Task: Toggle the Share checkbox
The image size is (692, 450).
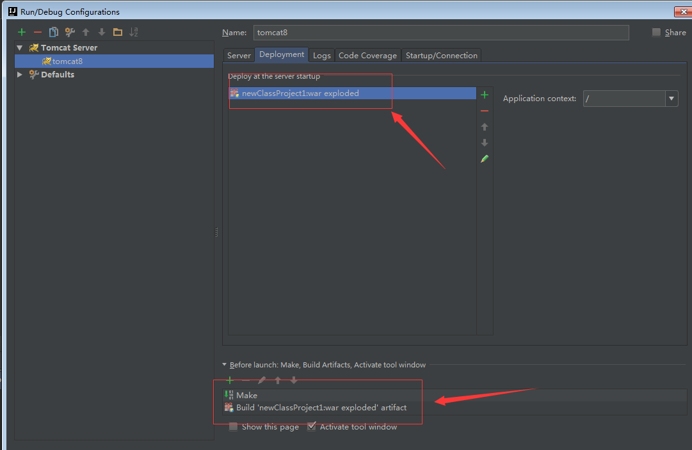Action: pyautogui.click(x=656, y=32)
